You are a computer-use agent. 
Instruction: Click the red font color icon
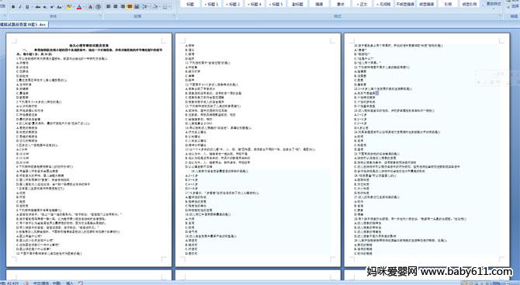[x=79, y=7]
